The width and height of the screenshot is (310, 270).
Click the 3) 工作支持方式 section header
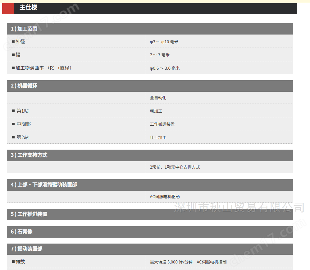[150, 155]
